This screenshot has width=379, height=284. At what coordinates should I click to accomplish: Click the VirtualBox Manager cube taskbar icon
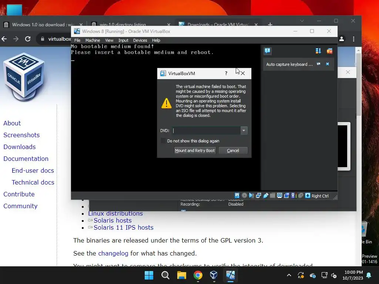[x=214, y=275]
